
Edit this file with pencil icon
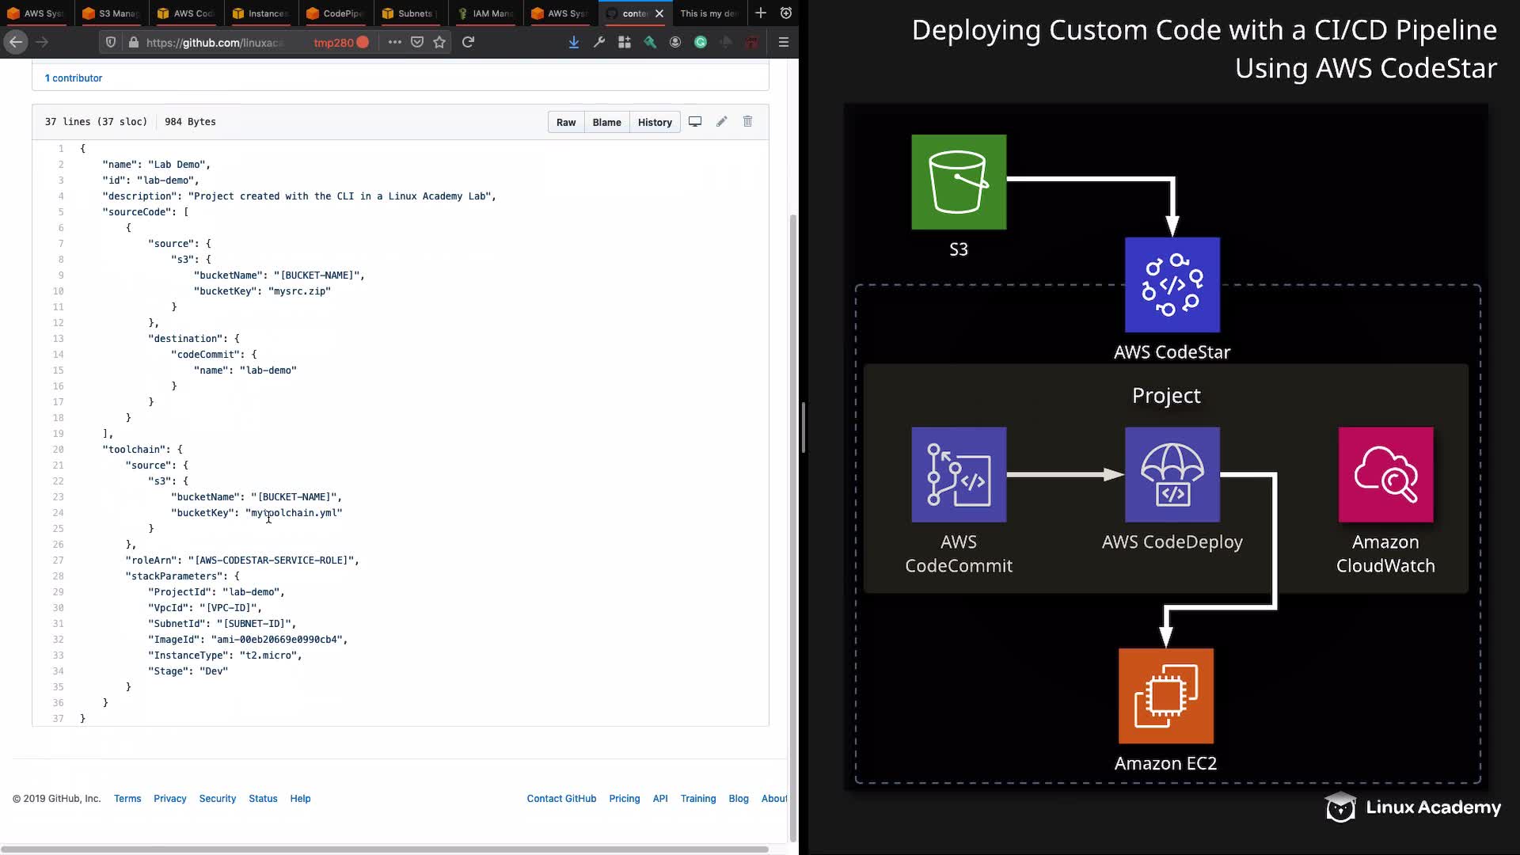click(721, 122)
